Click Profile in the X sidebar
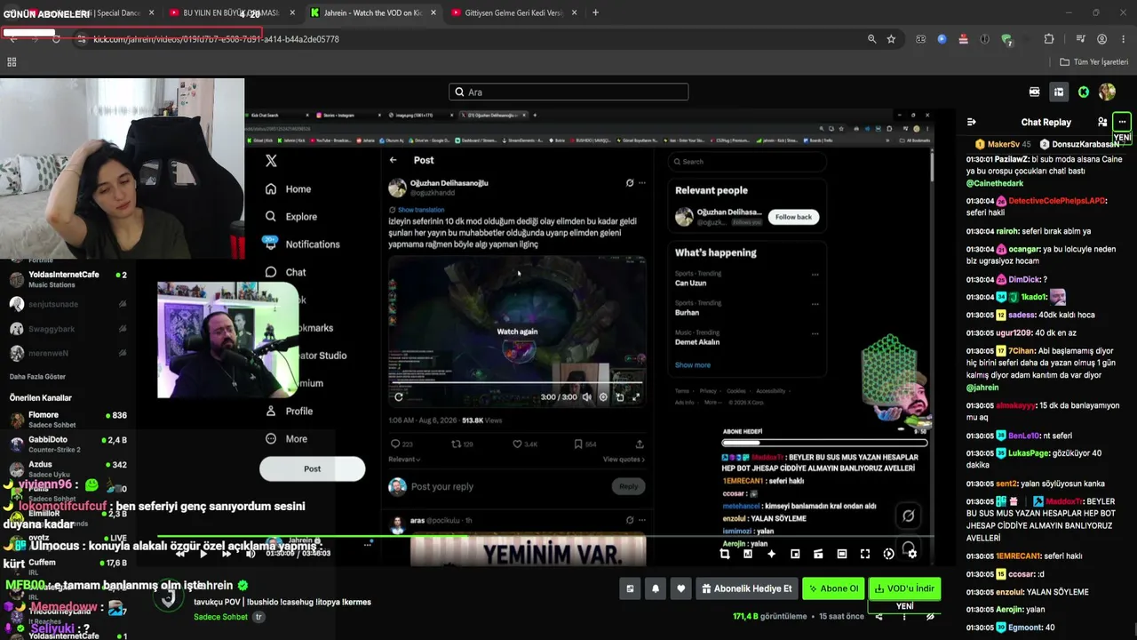Image resolution: width=1137 pixels, height=640 pixels. tap(289, 411)
